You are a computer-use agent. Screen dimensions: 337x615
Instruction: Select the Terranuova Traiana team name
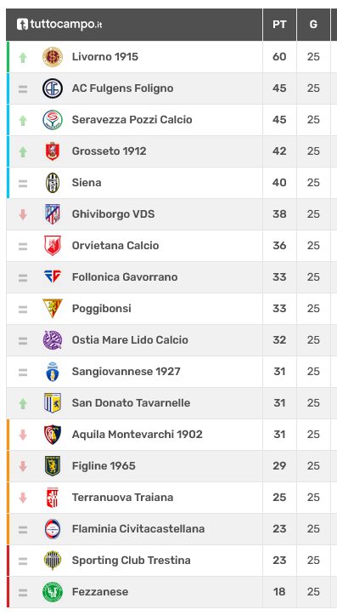coord(122,498)
